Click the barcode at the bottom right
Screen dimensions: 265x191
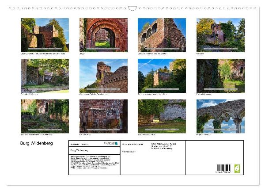click(223, 168)
